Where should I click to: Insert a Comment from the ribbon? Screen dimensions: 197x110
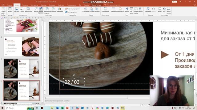tap(105, 10)
